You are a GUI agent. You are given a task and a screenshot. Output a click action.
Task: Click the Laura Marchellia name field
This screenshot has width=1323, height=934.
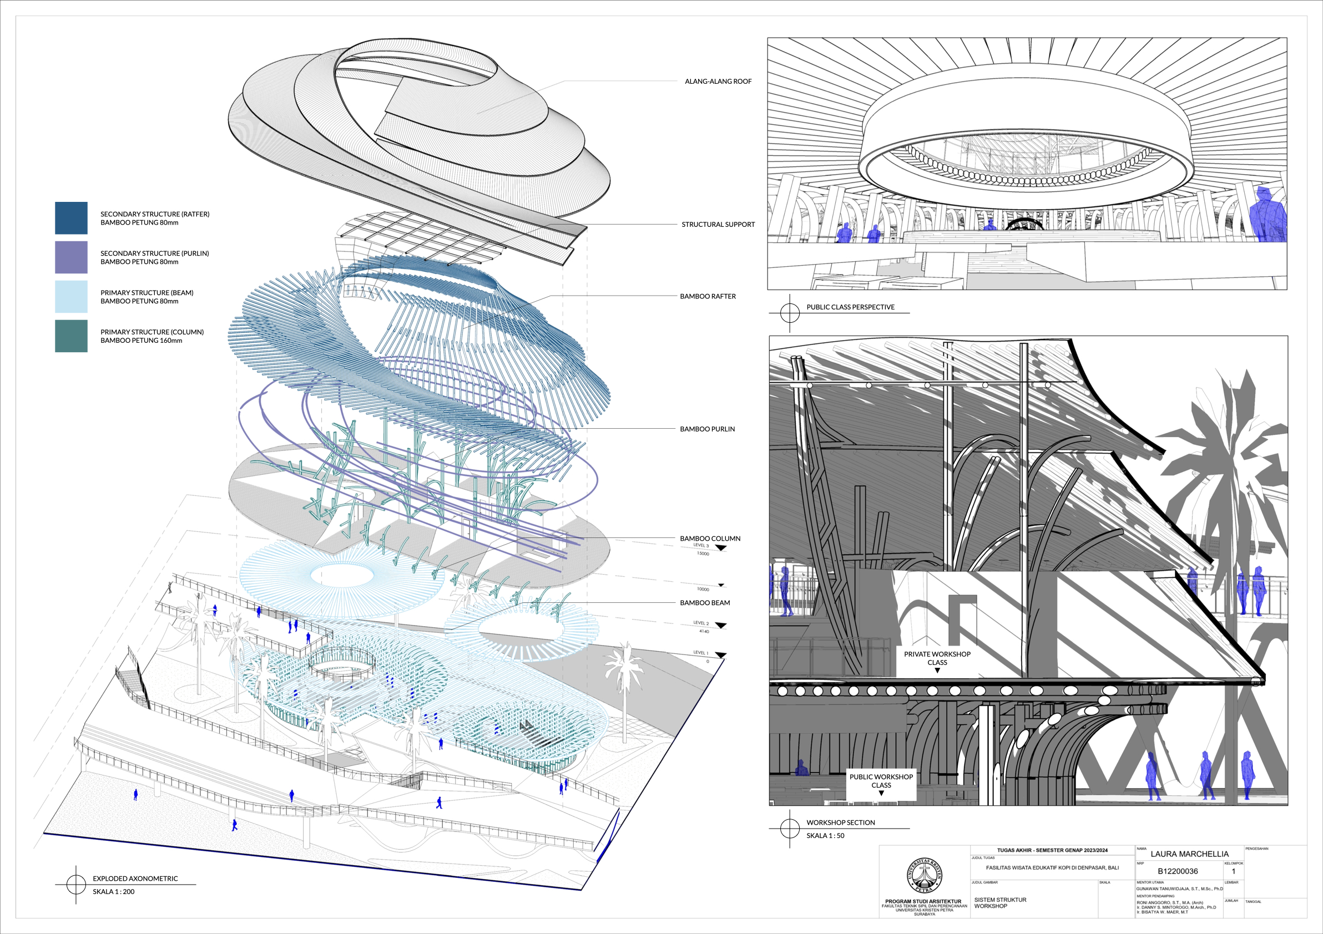(1189, 854)
